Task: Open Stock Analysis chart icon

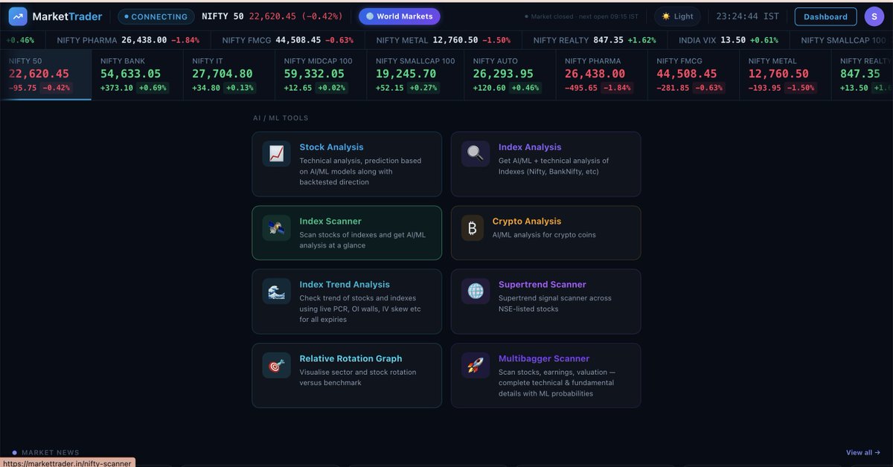Action: (276, 154)
